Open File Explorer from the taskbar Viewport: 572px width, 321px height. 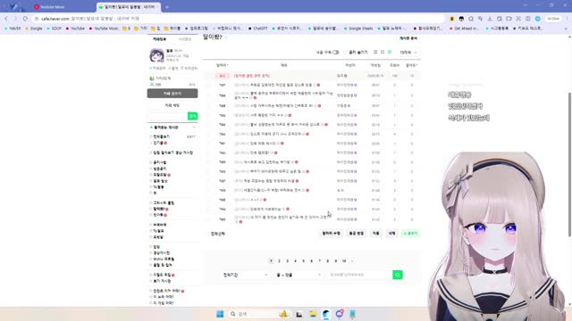tap(313, 314)
